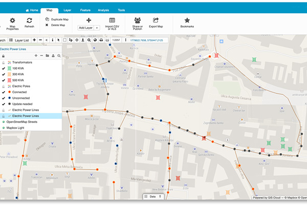Screen dimensions: 307x205
Task: Click the previous extent arrow icon
Action: coord(47,40)
